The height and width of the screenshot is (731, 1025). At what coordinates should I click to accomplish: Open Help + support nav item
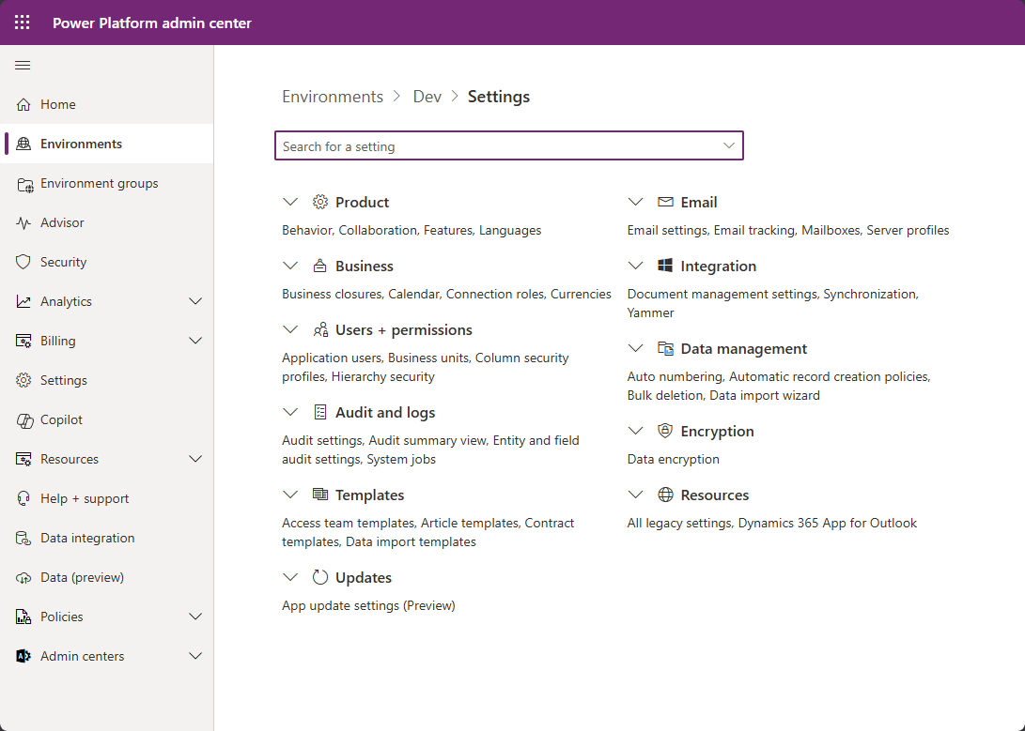point(106,498)
